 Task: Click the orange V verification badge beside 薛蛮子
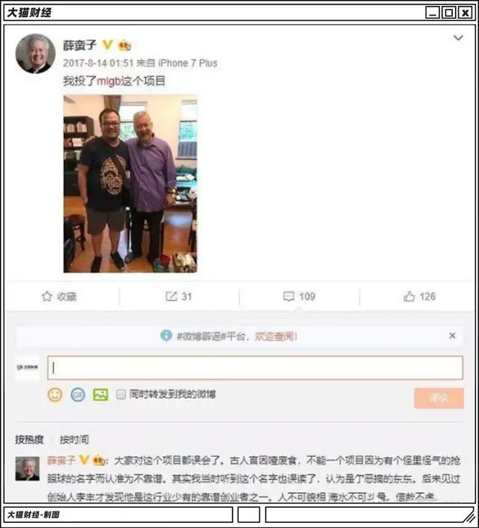[x=108, y=45]
